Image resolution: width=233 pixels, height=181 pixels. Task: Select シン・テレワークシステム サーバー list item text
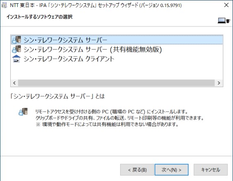click(65, 40)
